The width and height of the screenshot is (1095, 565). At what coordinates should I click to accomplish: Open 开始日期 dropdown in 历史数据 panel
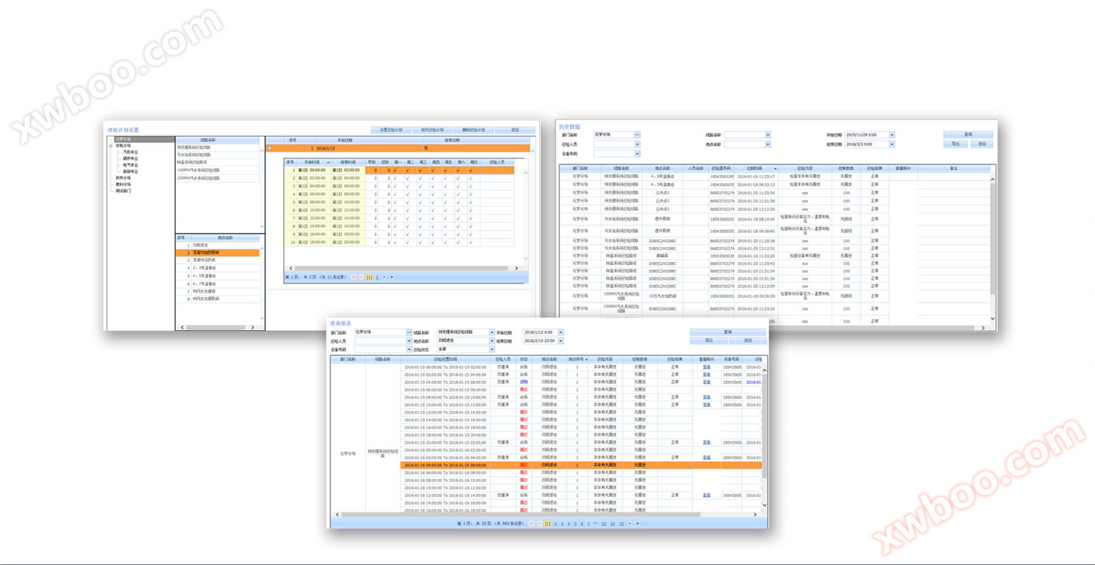pyautogui.click(x=891, y=135)
